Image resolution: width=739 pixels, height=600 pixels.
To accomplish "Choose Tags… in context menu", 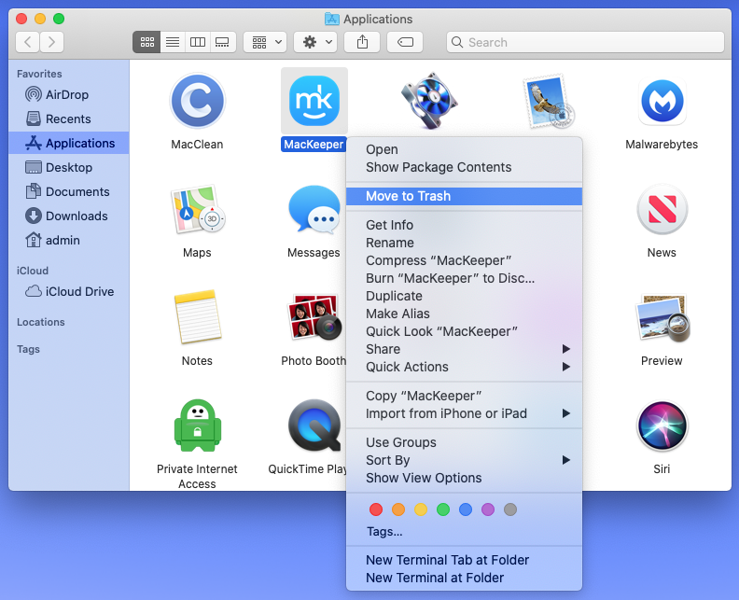I will pos(465,532).
